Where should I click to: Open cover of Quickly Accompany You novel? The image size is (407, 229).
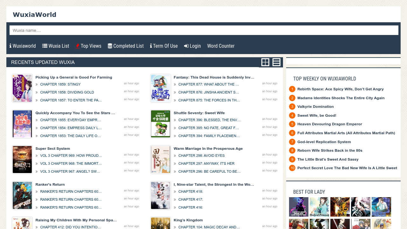tap(22, 124)
